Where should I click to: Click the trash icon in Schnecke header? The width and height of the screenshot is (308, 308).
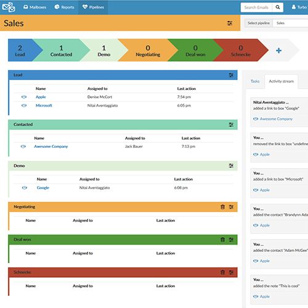[x=222, y=272]
